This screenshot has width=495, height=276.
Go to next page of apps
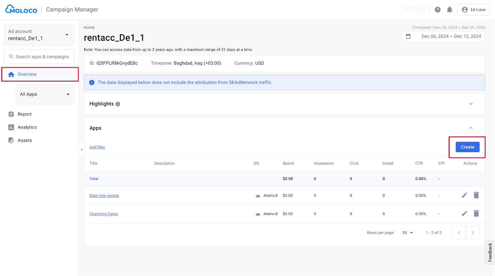tap(472, 233)
